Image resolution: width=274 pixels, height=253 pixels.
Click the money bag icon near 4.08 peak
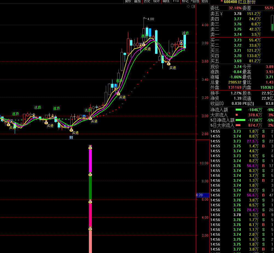coord(143,44)
